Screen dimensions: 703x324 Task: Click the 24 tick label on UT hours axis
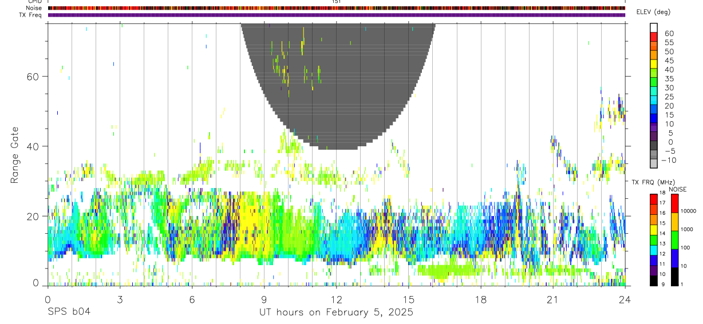(x=625, y=299)
